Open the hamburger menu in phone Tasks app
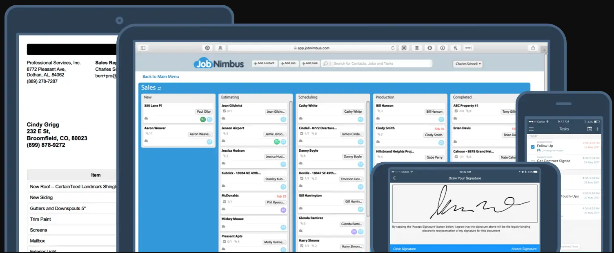The height and width of the screenshot is (253, 614). [531, 129]
